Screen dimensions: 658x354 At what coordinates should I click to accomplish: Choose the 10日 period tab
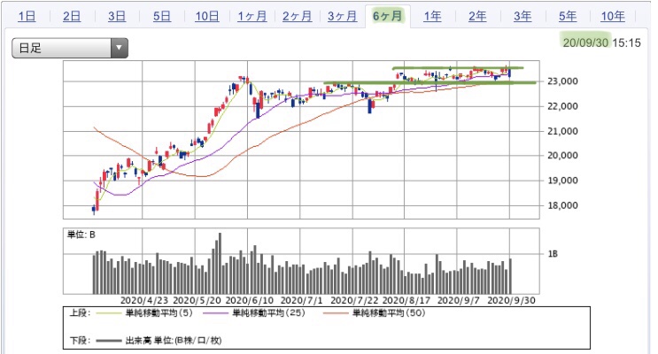click(x=207, y=16)
